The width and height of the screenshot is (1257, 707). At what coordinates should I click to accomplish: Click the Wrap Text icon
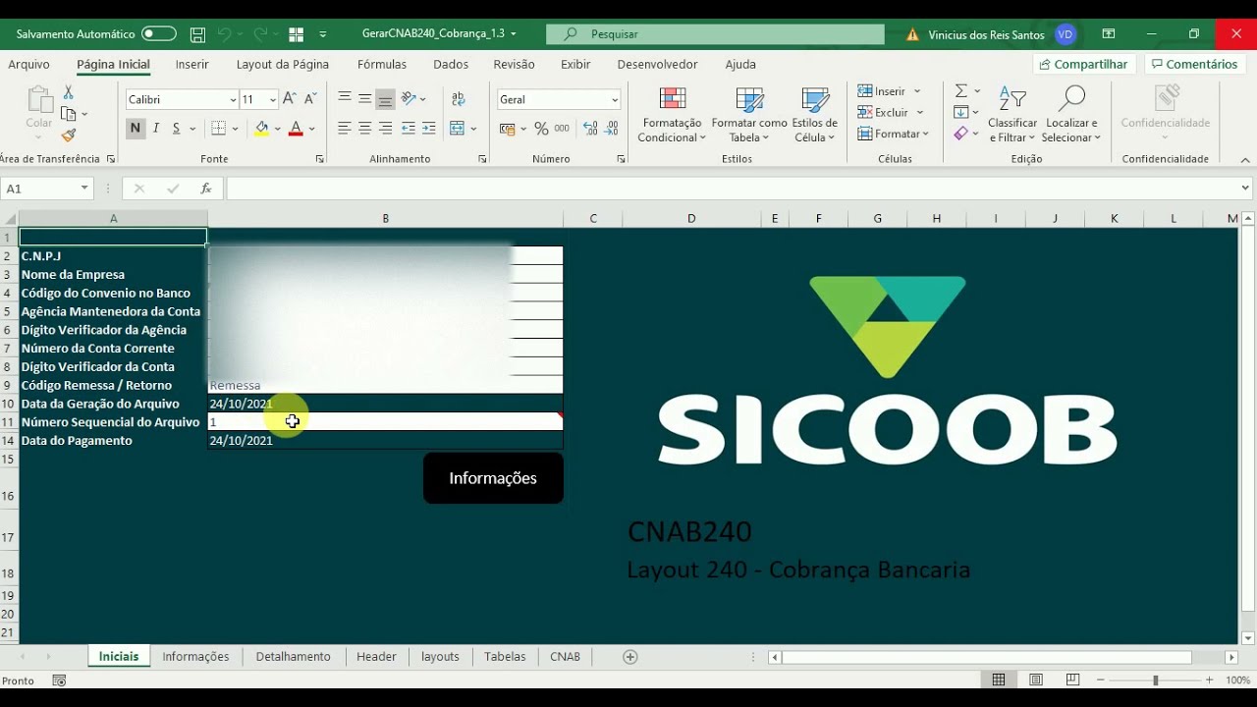click(x=459, y=99)
